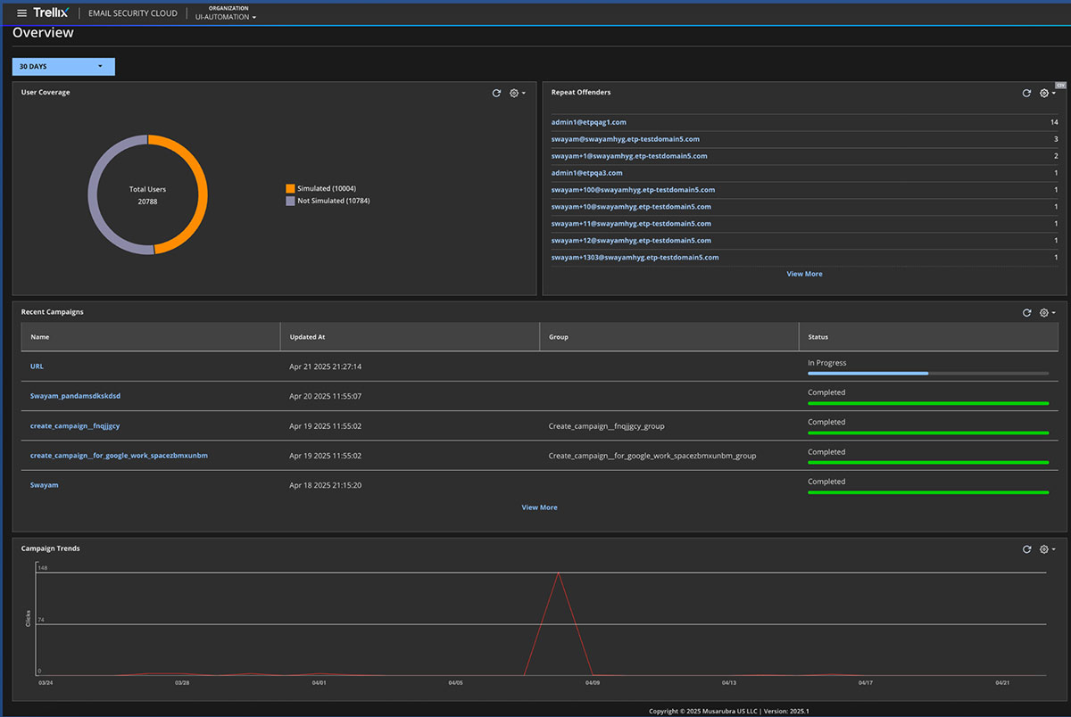The image size is (1071, 717).
Task: Sort campaigns by Updated At column
Action: coord(308,337)
